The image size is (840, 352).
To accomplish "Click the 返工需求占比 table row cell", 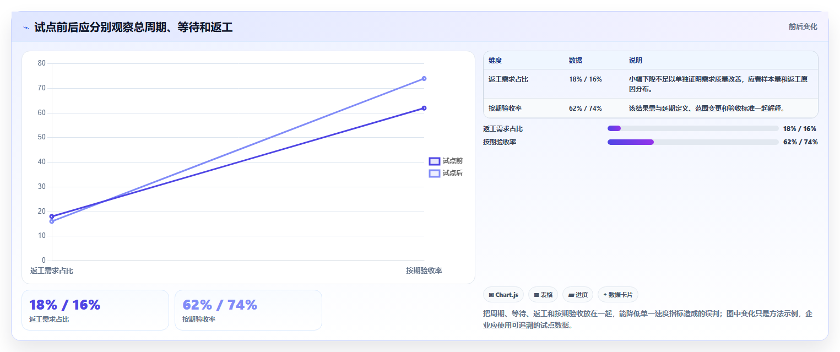I will [x=508, y=79].
